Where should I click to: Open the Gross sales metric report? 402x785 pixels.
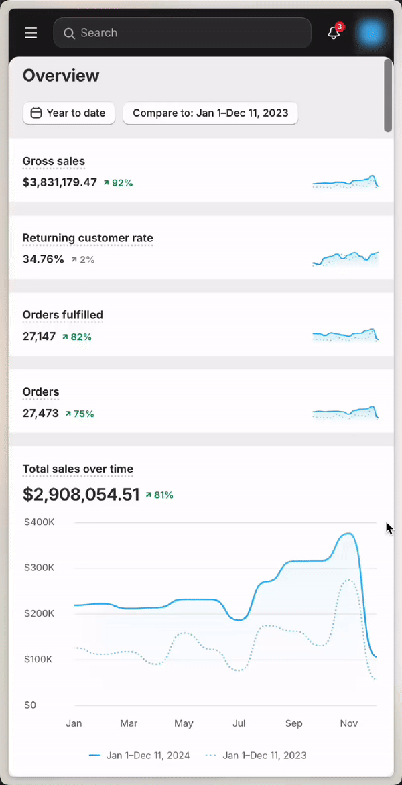pyautogui.click(x=54, y=161)
